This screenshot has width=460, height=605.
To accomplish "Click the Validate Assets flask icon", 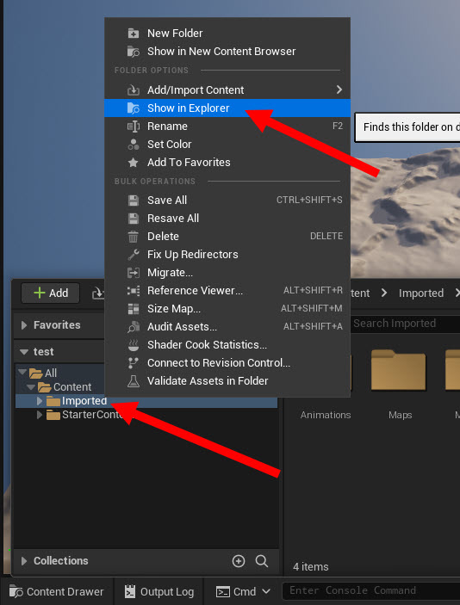I will coord(134,381).
